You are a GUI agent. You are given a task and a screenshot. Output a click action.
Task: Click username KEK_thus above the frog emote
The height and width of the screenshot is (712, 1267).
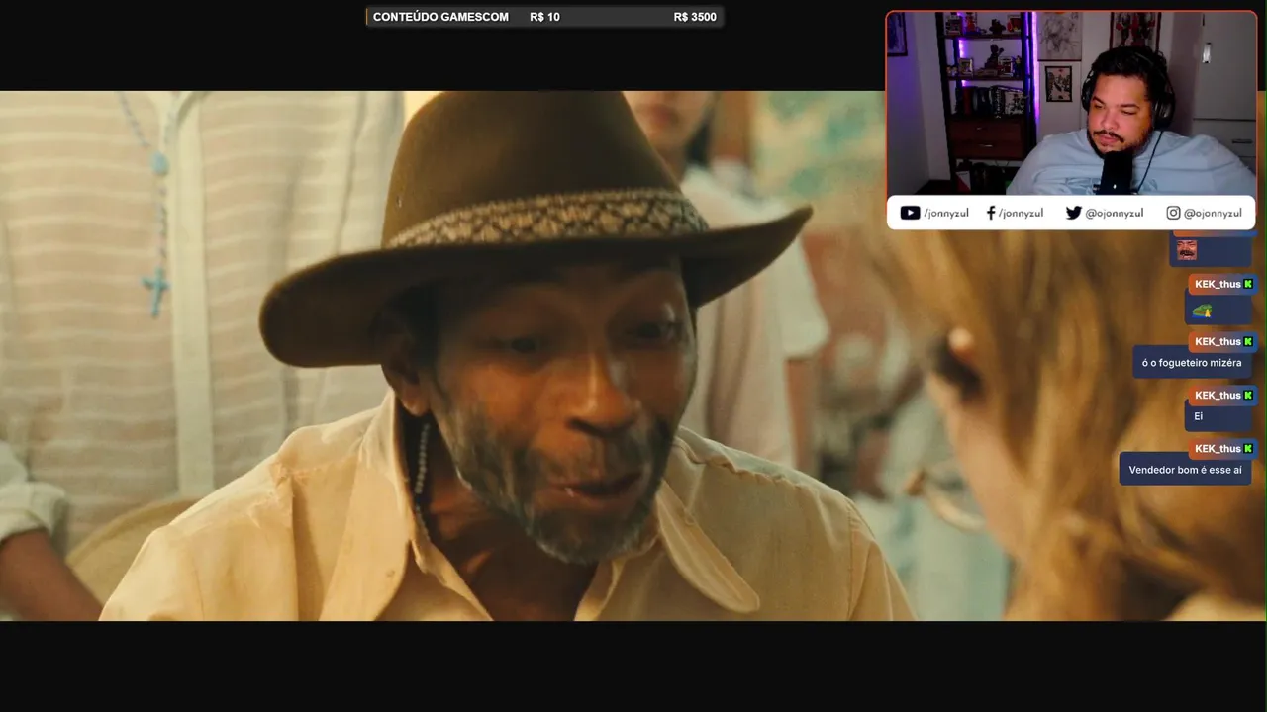[1218, 284]
